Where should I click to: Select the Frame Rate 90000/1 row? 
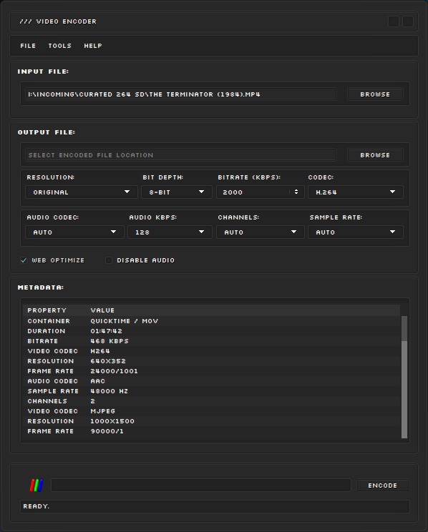pyautogui.click(x=212, y=431)
